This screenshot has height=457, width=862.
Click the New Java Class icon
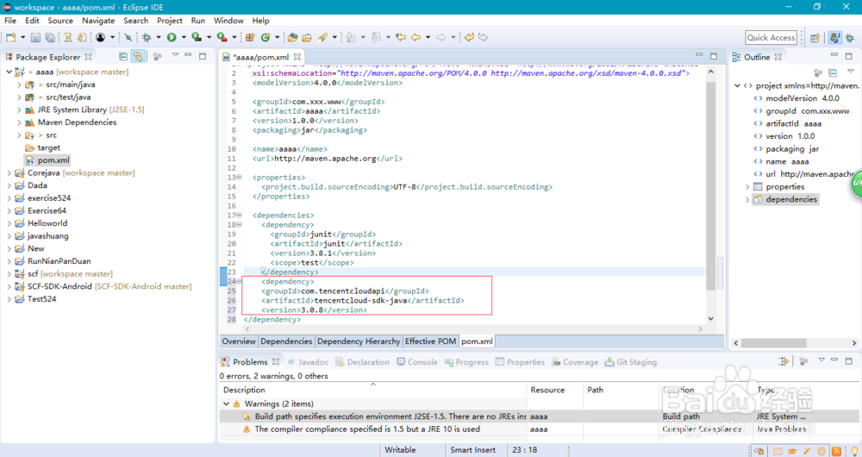[265, 37]
